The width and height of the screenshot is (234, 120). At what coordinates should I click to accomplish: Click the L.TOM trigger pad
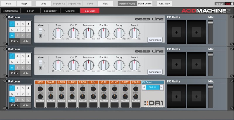pyautogui.click(x=61, y=105)
